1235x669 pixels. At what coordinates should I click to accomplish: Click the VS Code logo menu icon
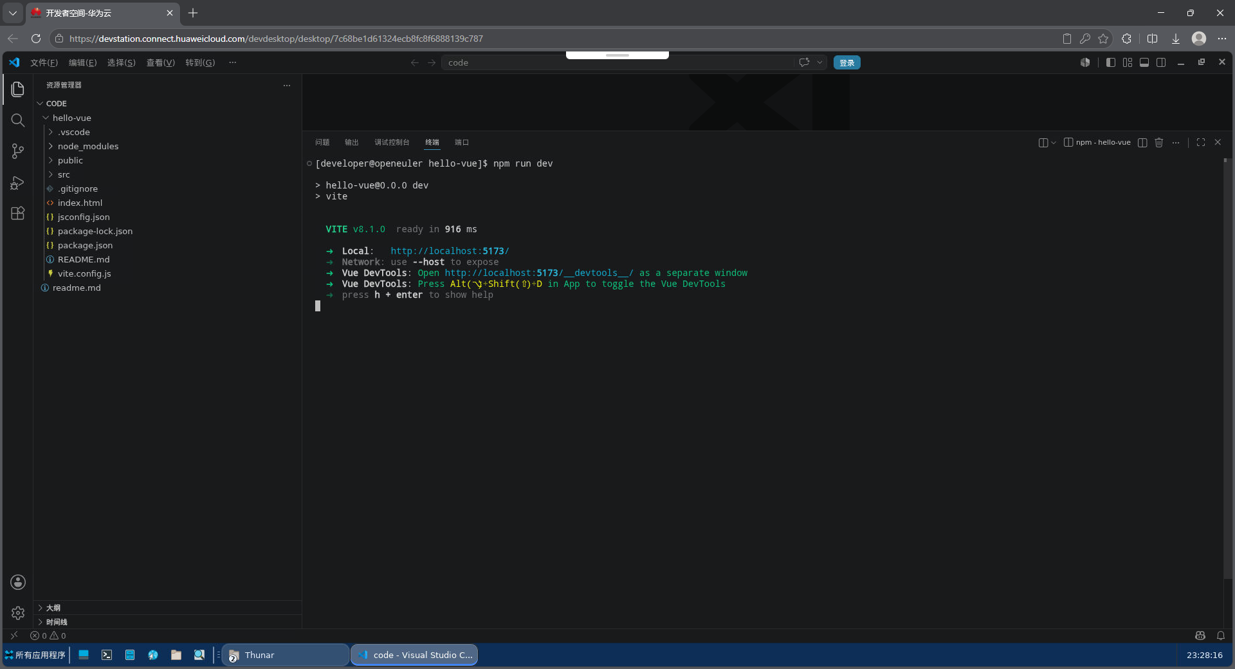click(14, 62)
